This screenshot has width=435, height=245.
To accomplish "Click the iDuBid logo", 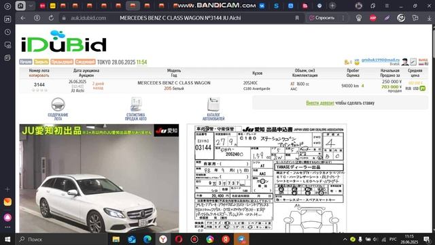I will (x=64, y=42).
